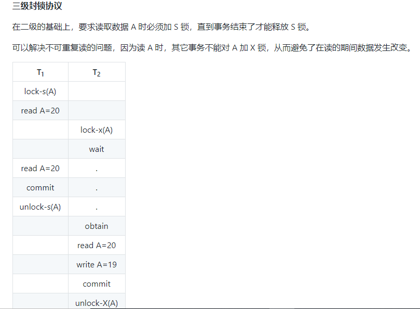Image resolution: width=420 pixels, height=309 pixels.
Task: Click the T1 column header
Action: (40, 72)
